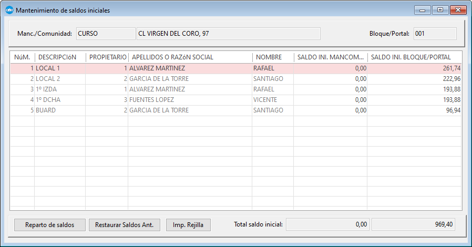Screen dimensions: 472x247
Task: Maximize the saldos iniciales window
Action: point(440,10)
